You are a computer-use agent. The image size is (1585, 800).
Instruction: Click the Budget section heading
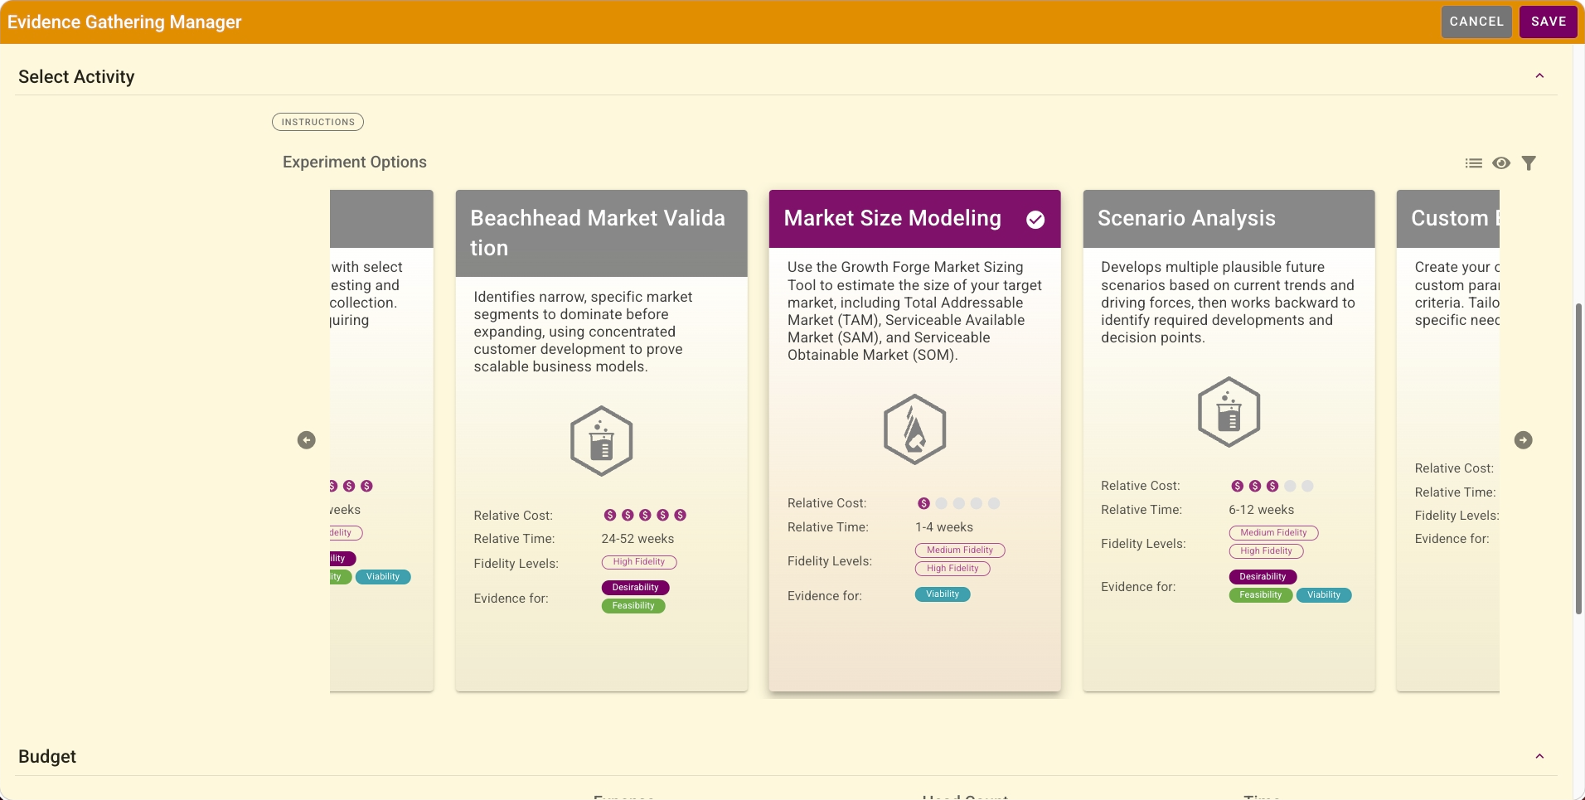(47, 757)
